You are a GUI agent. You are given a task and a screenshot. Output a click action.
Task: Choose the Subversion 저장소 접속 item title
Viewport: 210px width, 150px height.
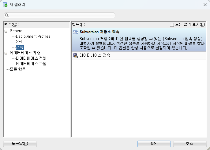pyautogui.click(x=99, y=32)
